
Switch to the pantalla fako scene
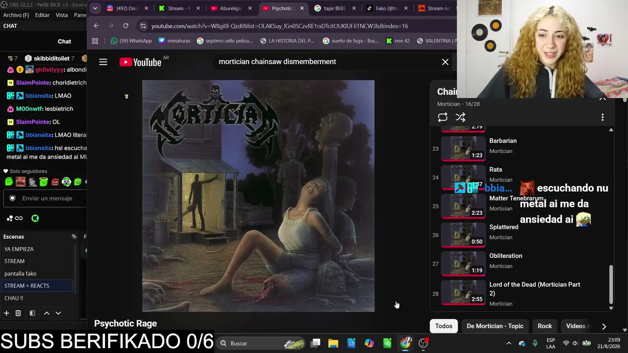pos(37,274)
